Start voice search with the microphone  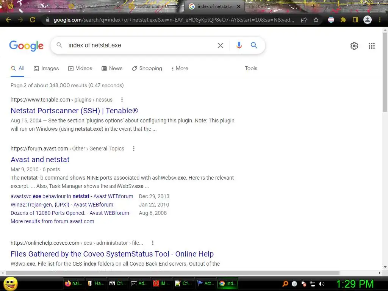(x=239, y=45)
